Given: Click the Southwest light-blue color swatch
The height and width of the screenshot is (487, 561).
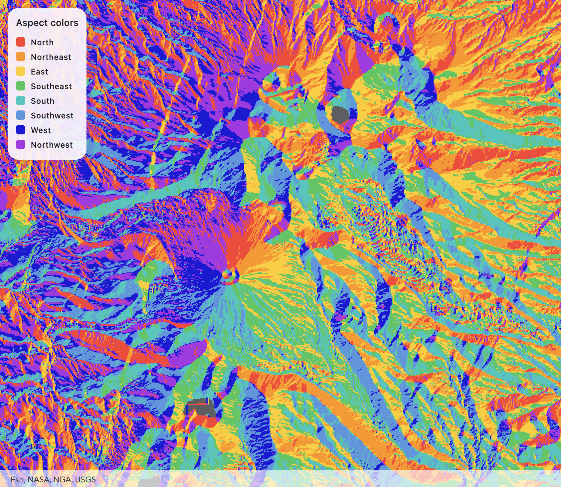Looking at the screenshot, I should pos(21,115).
